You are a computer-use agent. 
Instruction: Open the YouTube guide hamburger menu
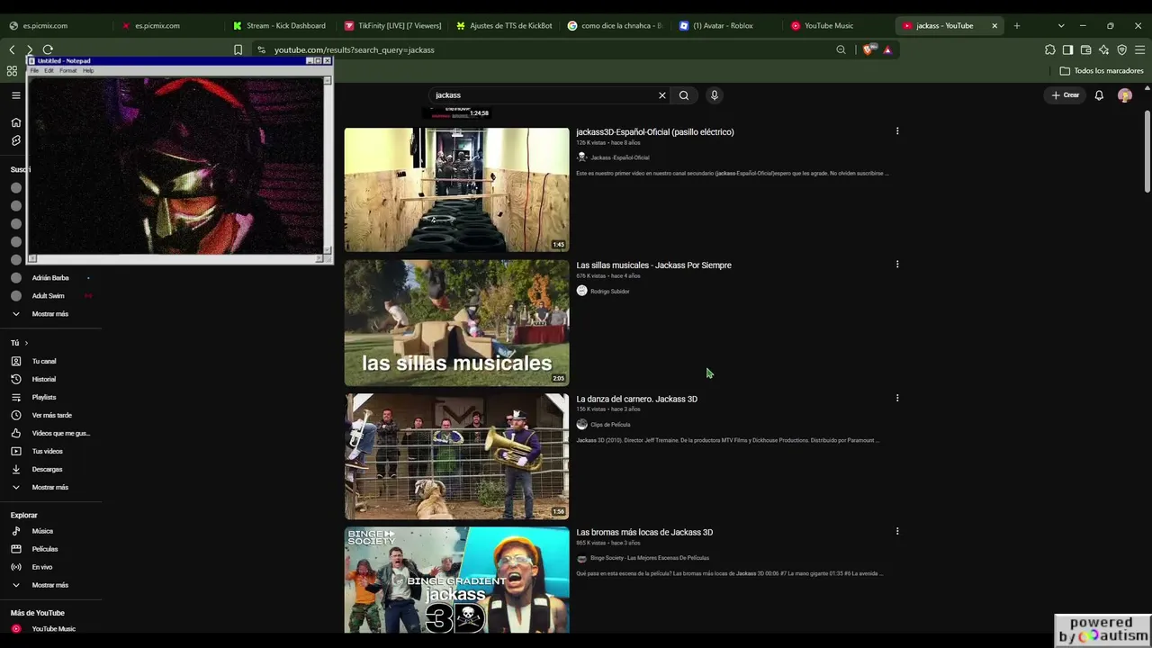[x=15, y=95]
